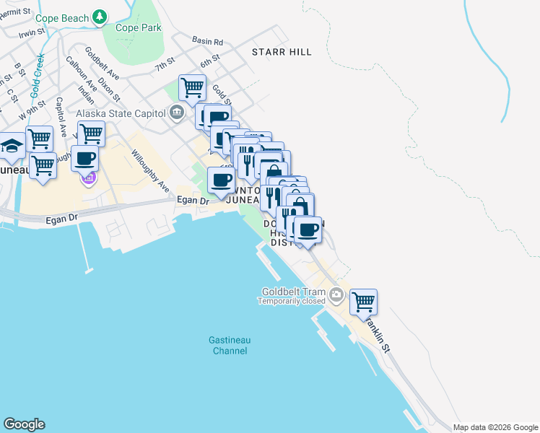Click the Calhoun Ave street label
540x433 pixels.
pos(82,74)
